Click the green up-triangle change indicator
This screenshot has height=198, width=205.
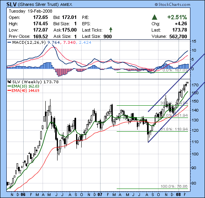[155, 17]
